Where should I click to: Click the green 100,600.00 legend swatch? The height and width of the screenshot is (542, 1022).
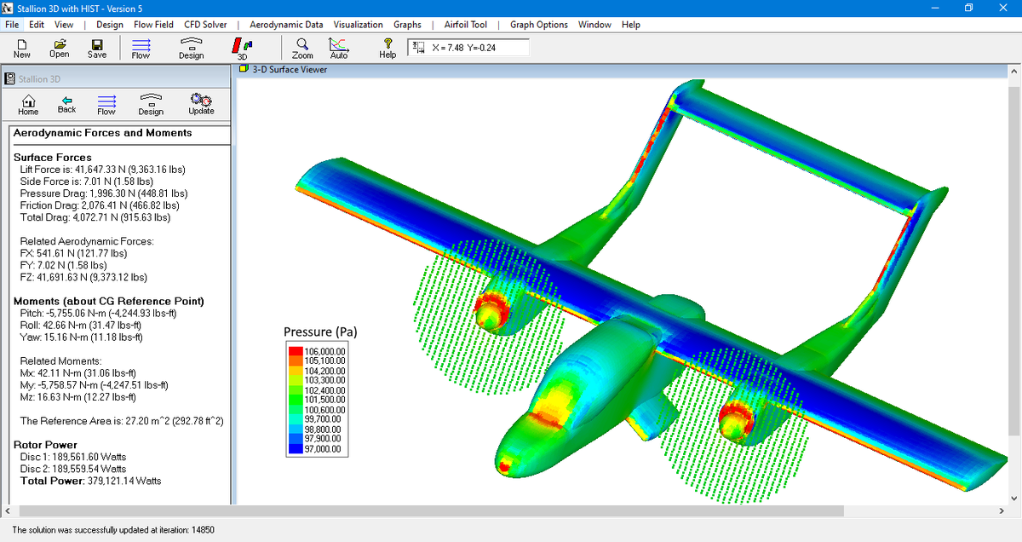pyautogui.click(x=296, y=410)
